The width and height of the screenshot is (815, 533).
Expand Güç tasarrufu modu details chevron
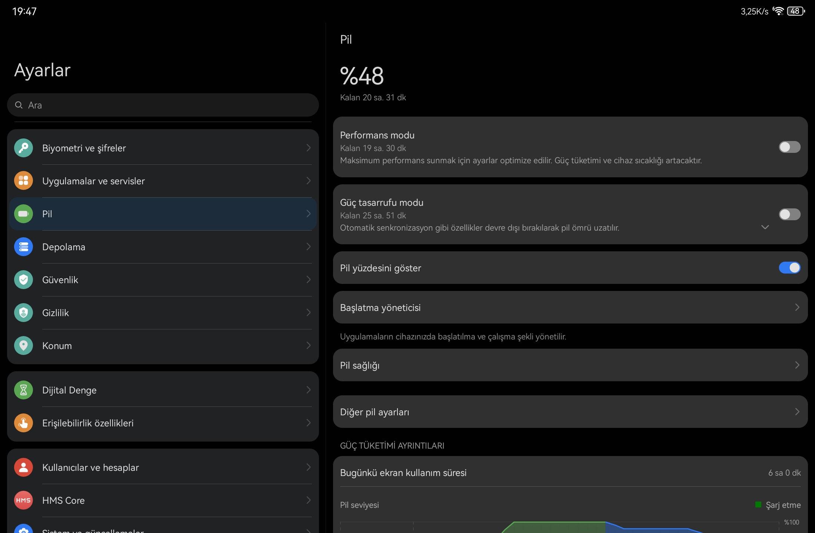coord(765,227)
